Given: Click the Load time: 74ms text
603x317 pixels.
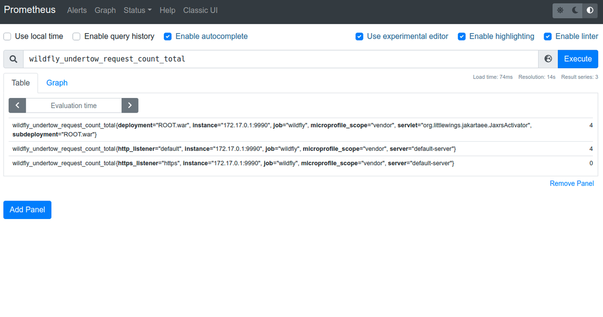Looking at the screenshot, I should (493, 77).
